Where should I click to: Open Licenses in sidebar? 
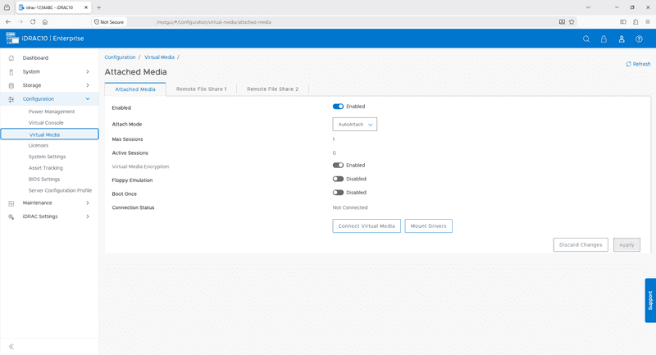pos(39,145)
